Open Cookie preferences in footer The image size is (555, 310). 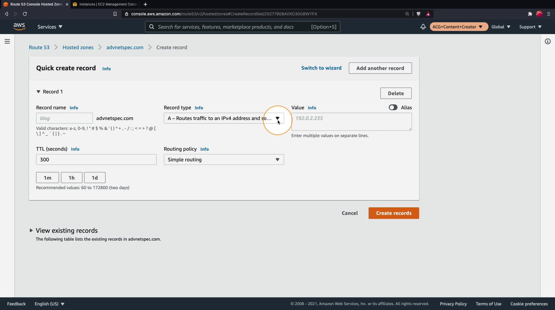pos(529,304)
